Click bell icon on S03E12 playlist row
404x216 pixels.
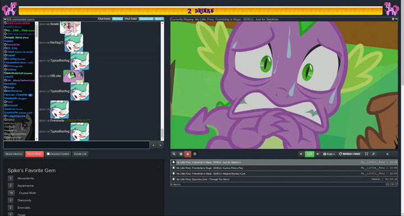click(x=173, y=168)
